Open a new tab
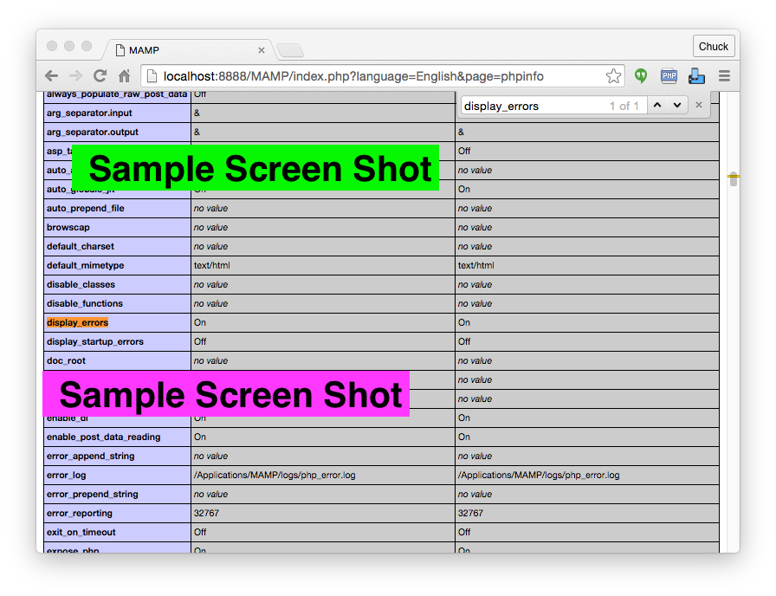This screenshot has height=596, width=776. (x=290, y=50)
